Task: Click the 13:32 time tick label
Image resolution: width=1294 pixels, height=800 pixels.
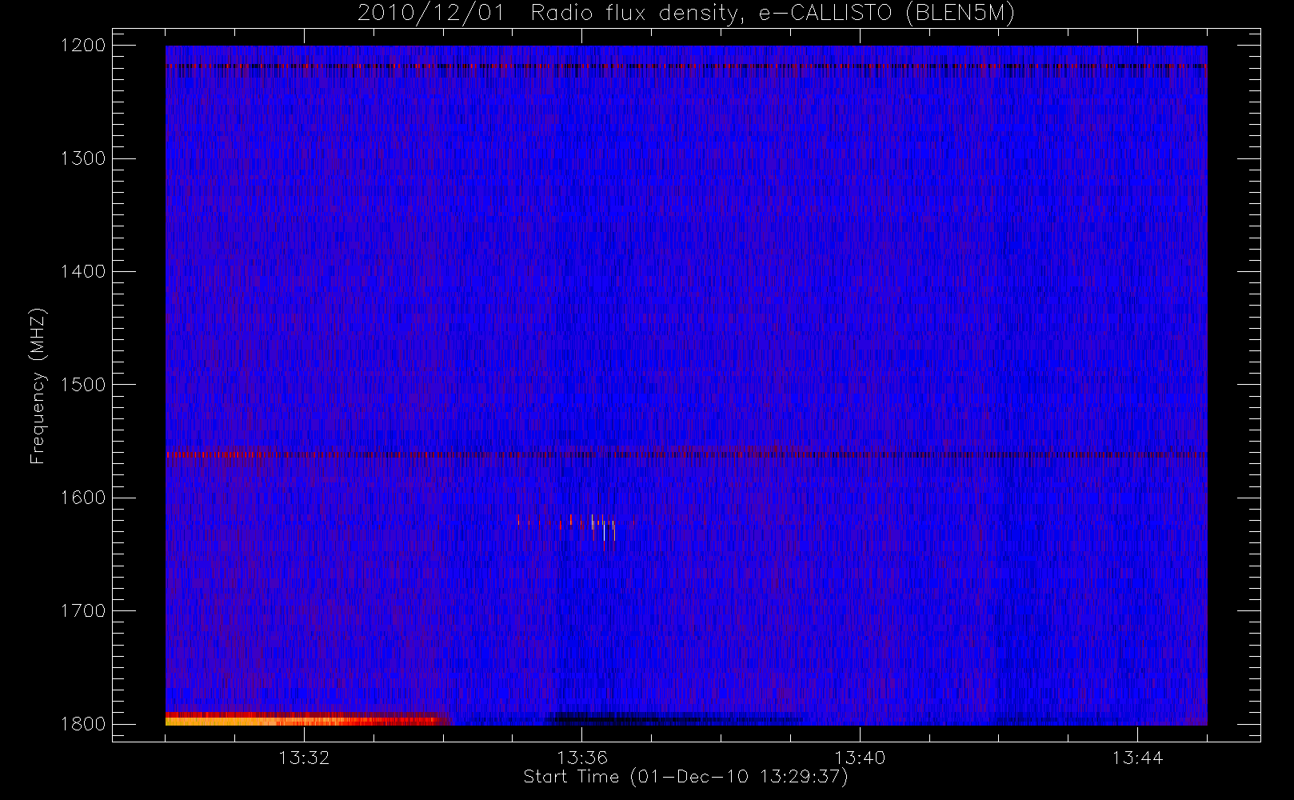Action: (304, 758)
